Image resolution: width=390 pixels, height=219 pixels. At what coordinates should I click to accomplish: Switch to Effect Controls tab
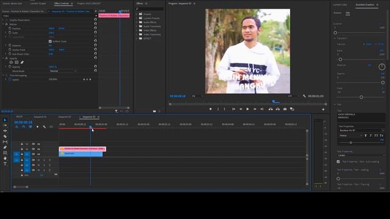pyautogui.click(x=62, y=4)
